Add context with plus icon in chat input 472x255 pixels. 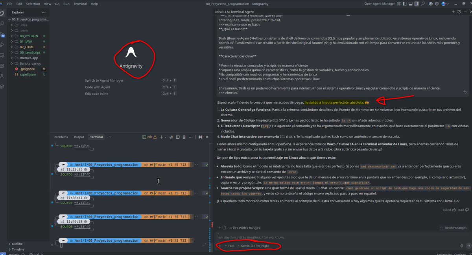click(x=219, y=246)
